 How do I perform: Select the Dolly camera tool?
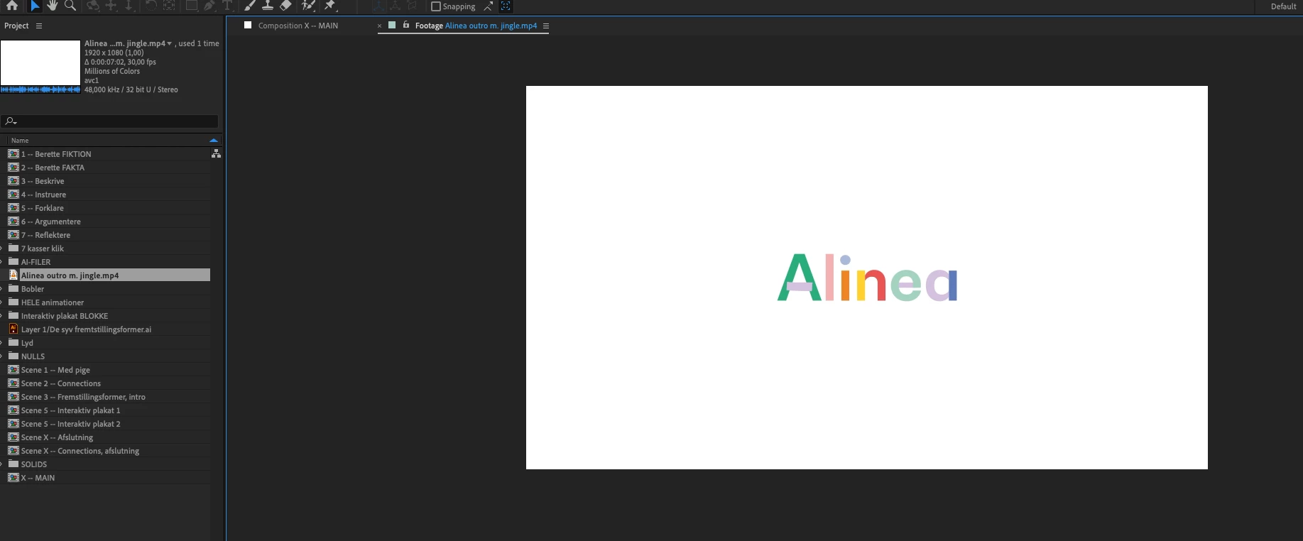click(x=129, y=6)
